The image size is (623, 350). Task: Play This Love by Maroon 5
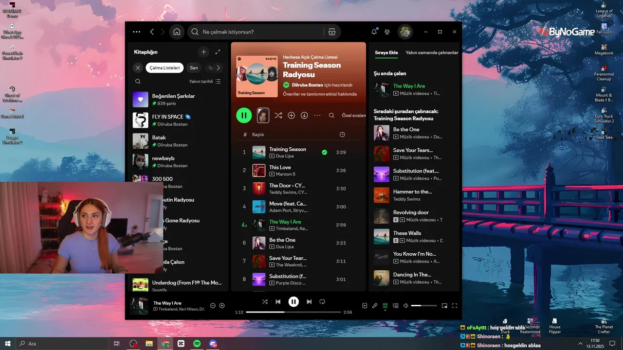click(x=298, y=170)
